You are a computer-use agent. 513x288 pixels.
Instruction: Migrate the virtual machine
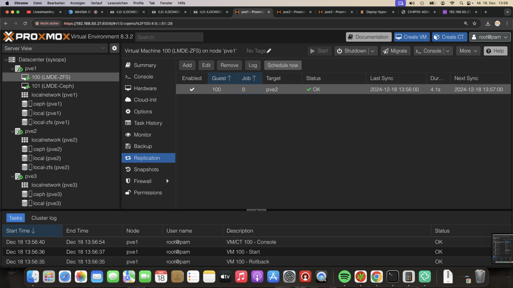[x=396, y=51]
